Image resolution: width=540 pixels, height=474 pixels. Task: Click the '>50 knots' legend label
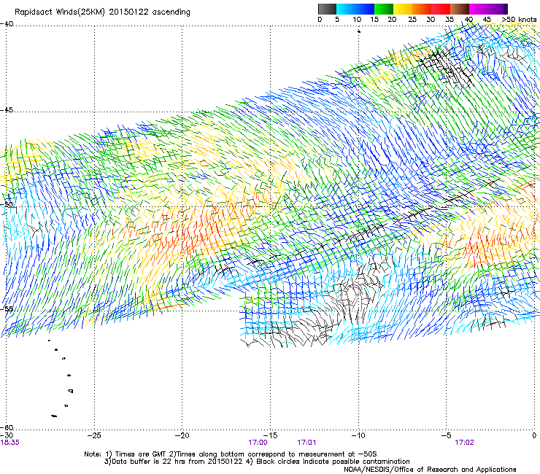(x=519, y=20)
